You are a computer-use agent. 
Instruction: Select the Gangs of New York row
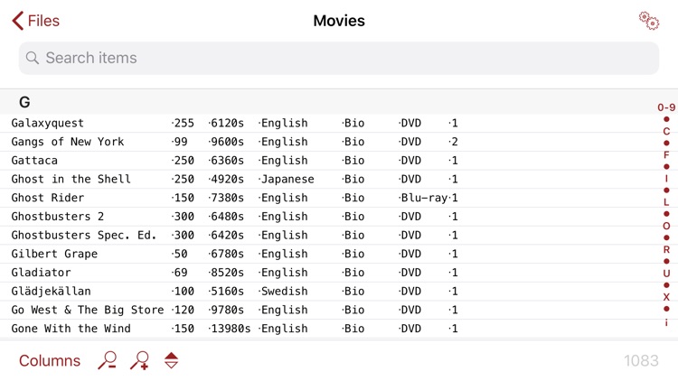point(235,142)
